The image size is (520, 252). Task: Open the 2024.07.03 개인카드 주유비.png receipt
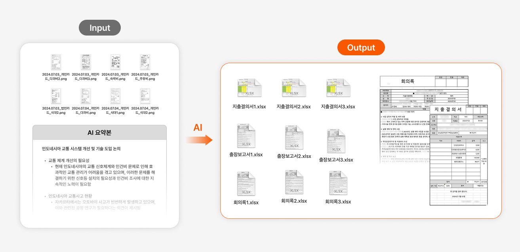[145, 62]
